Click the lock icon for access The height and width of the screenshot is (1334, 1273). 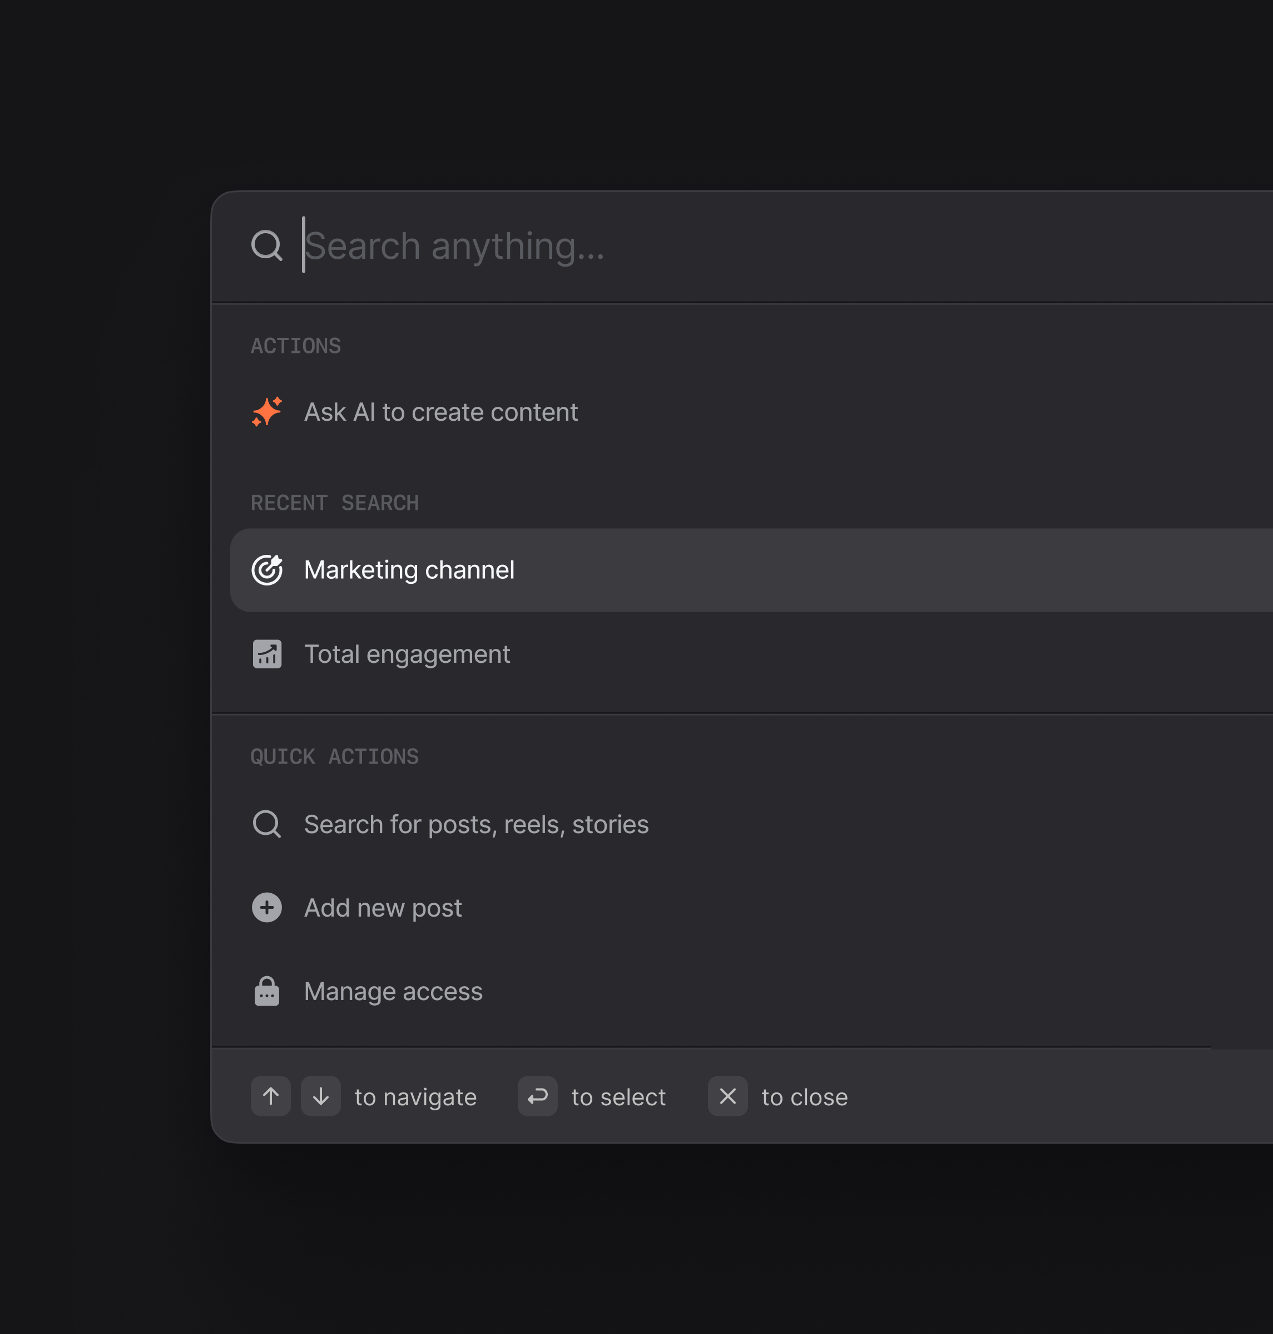pyautogui.click(x=267, y=991)
